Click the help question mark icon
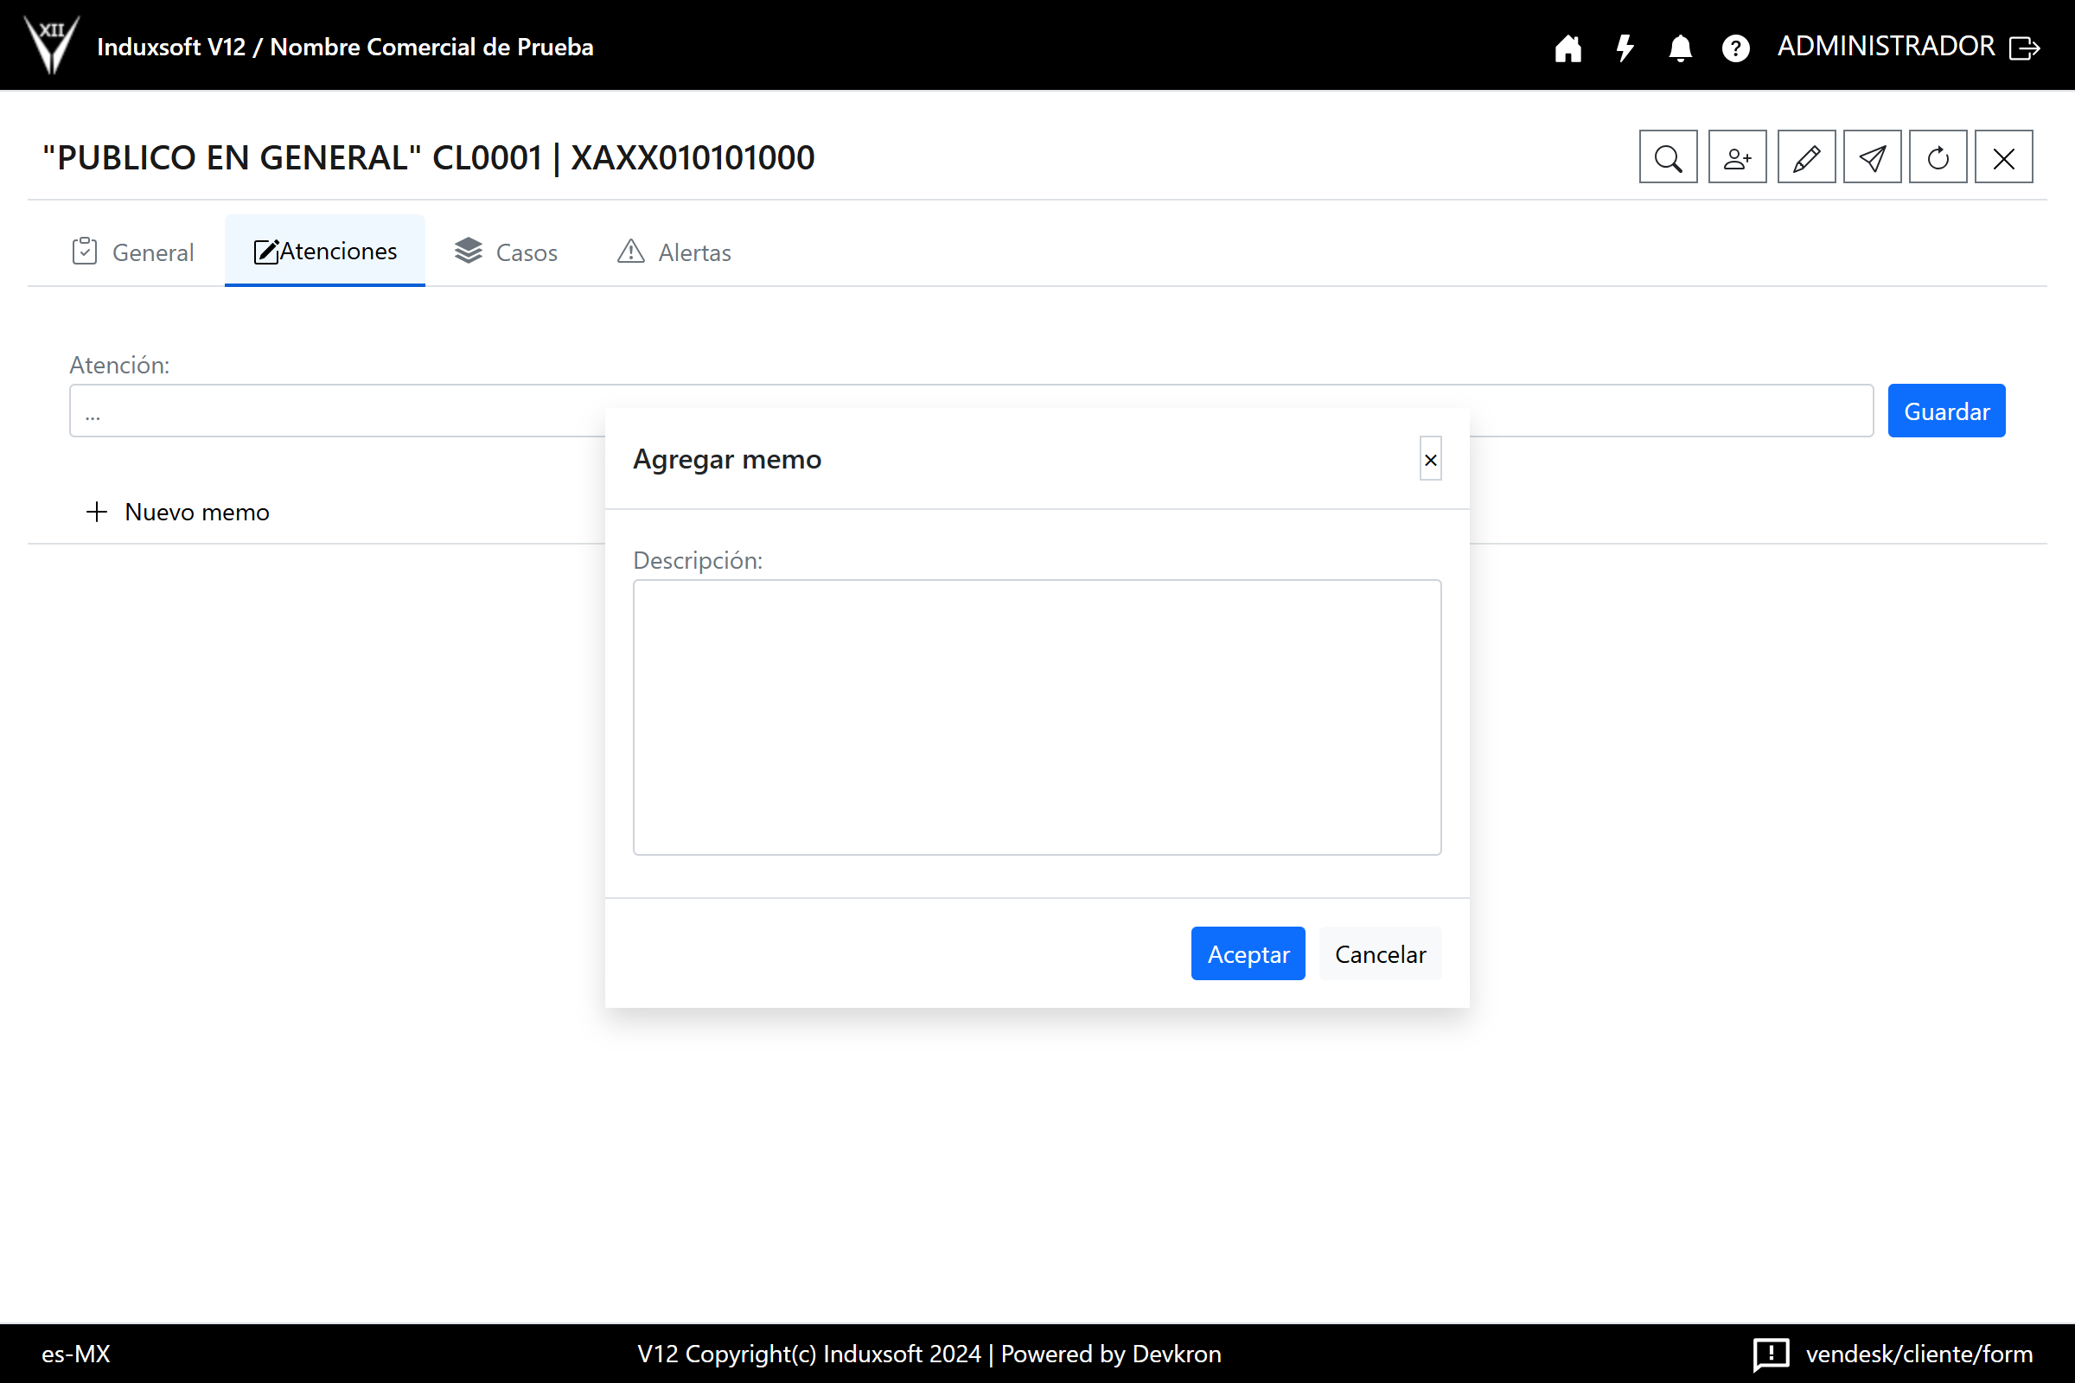 (x=1735, y=48)
